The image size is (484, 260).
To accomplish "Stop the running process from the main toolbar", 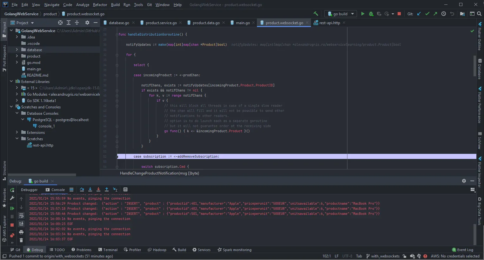I will click(399, 14).
